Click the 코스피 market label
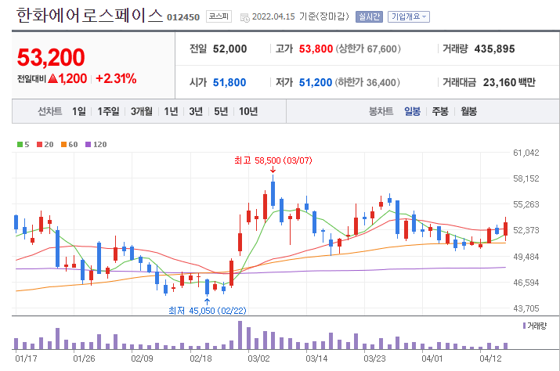The image size is (560, 371). [219, 16]
